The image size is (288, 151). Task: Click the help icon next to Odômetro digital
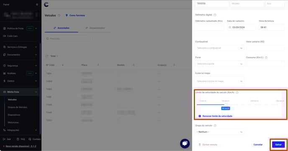(x=215, y=15)
